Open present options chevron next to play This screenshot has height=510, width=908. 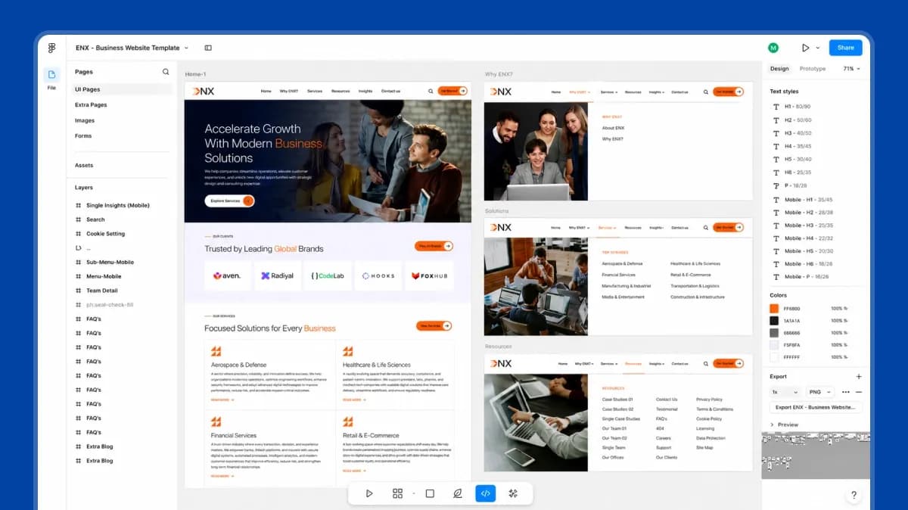click(817, 48)
